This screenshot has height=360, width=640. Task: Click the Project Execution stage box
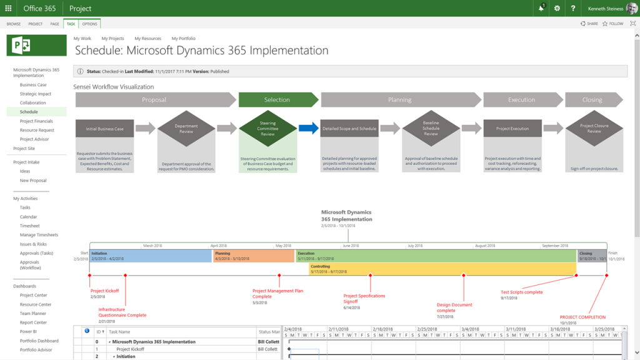click(512, 129)
